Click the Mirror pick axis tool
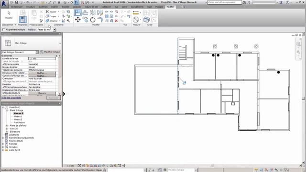The height and width of the screenshot is (172, 306). coord(93,13)
